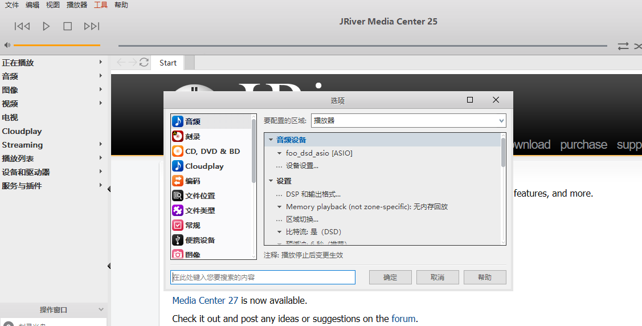The width and height of the screenshot is (642, 326).
Task: Click purchase link on web page
Action: [x=583, y=145]
